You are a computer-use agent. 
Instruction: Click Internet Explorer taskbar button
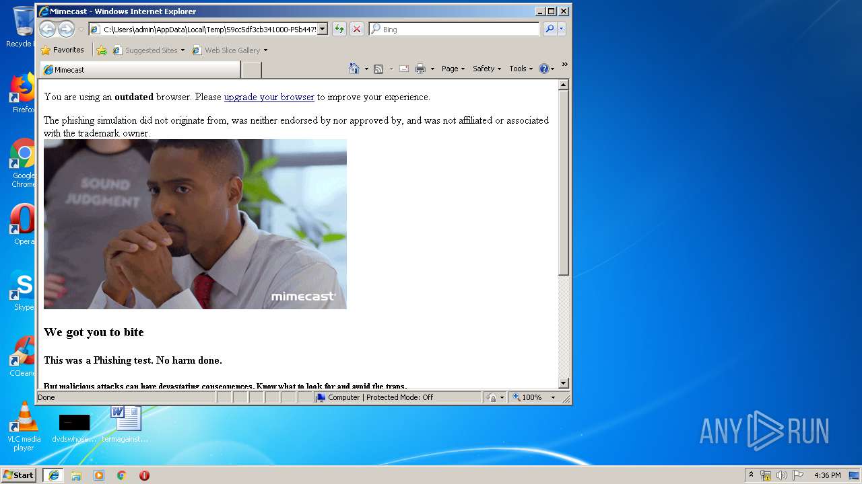(53, 475)
